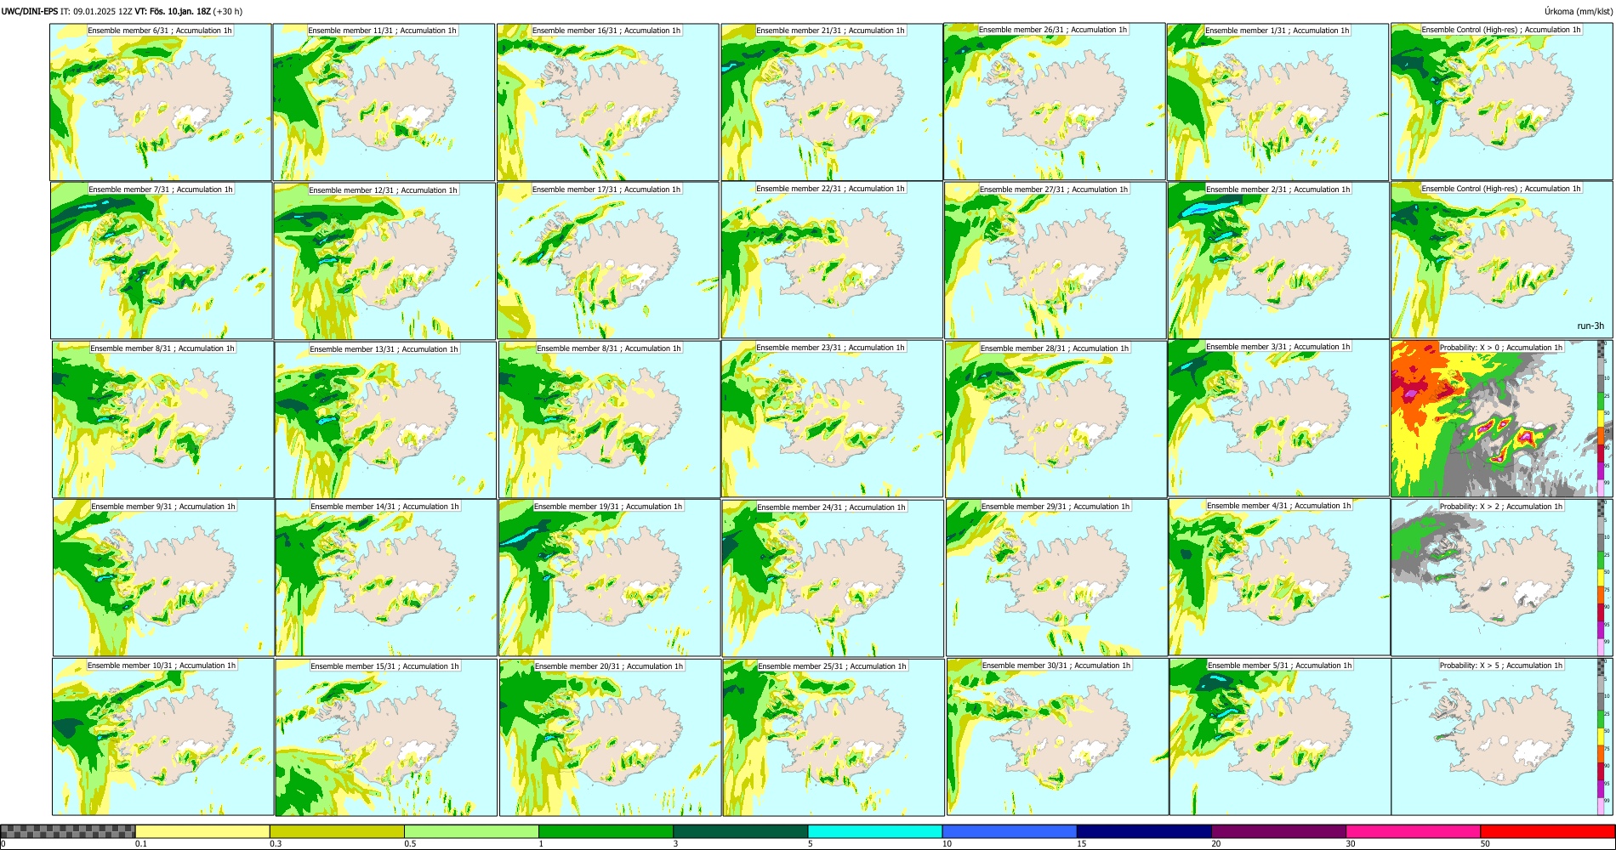
Task: Pick the Ensemble member 12/31 map
Action: coord(384,261)
